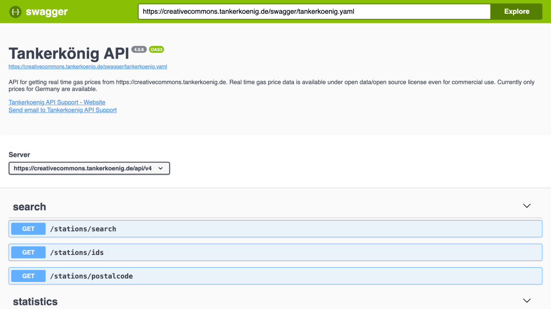Click GET badge of /stations/postalcode
This screenshot has height=309, width=551.
(x=28, y=276)
